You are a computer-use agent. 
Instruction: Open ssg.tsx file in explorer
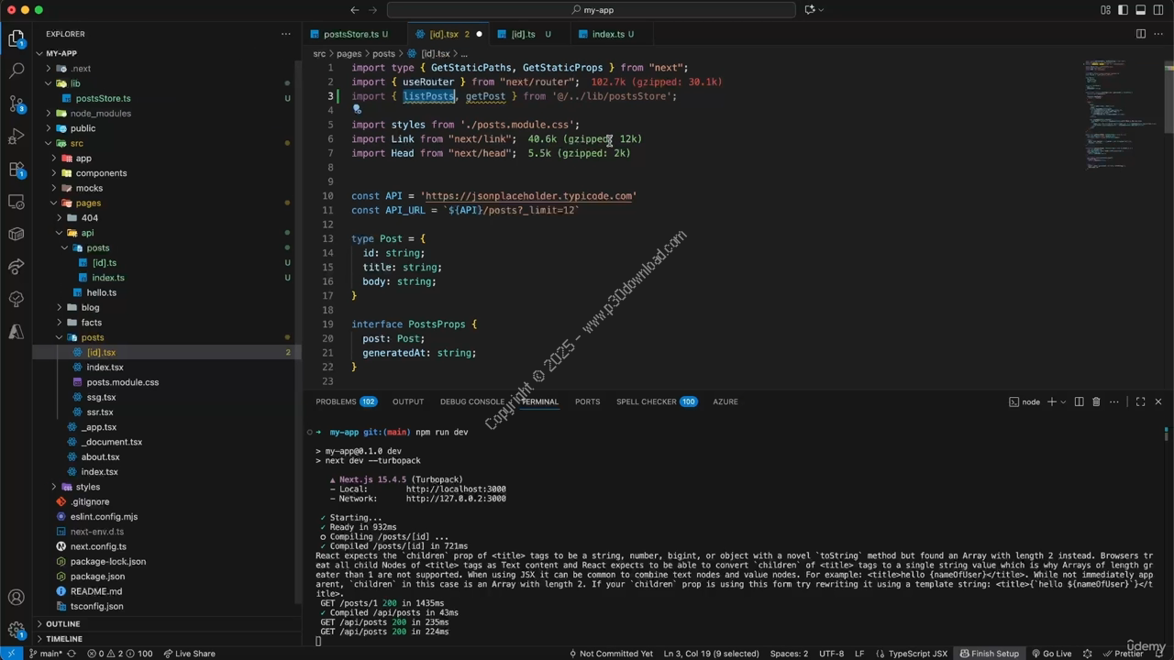point(101,397)
